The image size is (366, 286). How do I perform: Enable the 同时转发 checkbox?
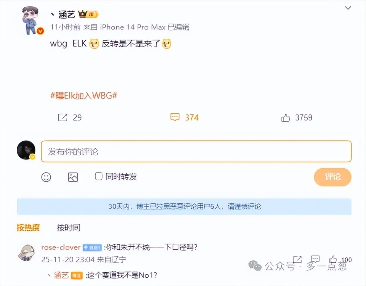[98, 176]
